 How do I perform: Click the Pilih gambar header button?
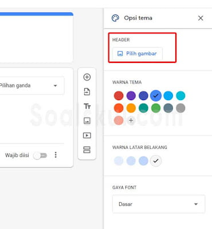tap(138, 54)
